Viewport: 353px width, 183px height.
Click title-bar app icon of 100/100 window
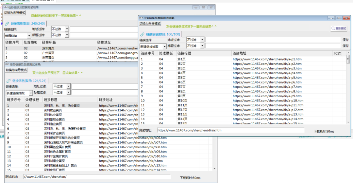pyautogui.click(x=141, y=18)
